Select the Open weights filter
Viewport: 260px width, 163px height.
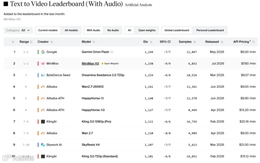pyautogui.click(x=147, y=30)
